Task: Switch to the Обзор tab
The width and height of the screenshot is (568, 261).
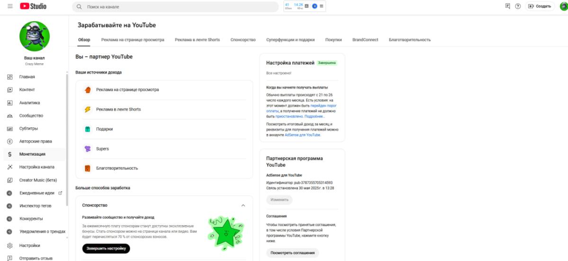Action: pos(84,40)
